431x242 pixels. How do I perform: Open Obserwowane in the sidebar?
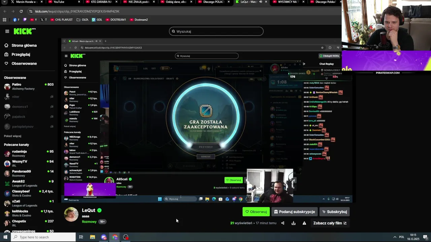pyautogui.click(x=21, y=64)
